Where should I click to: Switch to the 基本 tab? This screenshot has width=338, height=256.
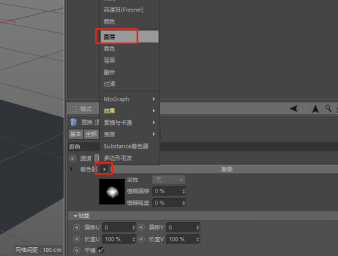point(76,134)
